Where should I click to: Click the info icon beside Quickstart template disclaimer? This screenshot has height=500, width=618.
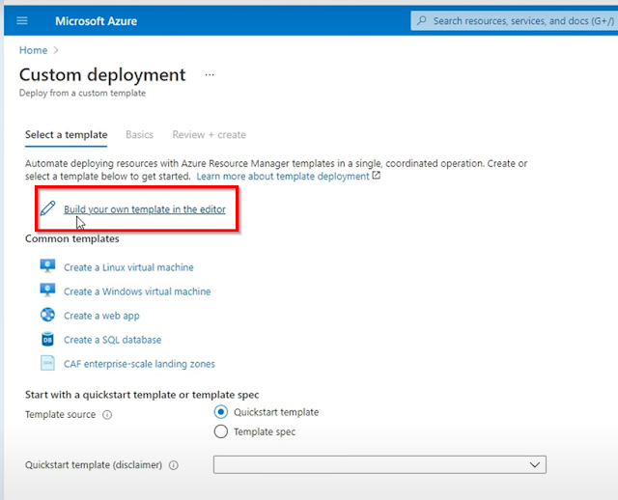click(174, 465)
